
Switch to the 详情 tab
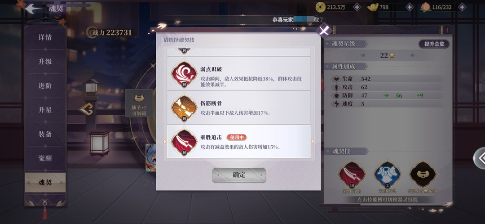point(45,37)
